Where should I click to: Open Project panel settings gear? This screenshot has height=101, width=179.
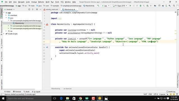(x=37, y=9)
